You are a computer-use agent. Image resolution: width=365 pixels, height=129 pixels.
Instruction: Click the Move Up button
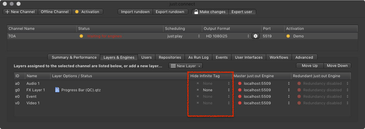point(310,66)
